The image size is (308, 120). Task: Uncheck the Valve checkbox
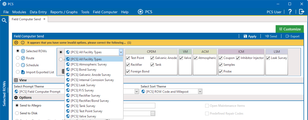click(x=181, y=58)
